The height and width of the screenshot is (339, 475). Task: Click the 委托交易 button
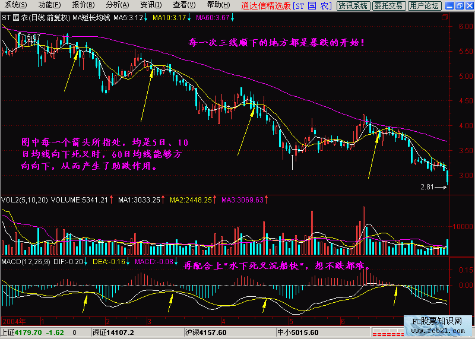[x=389, y=6]
